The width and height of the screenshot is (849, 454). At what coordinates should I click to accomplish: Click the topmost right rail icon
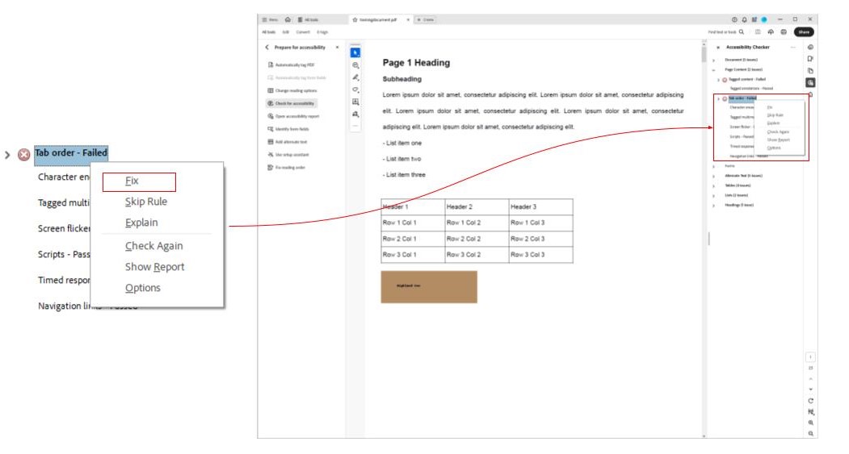point(810,48)
